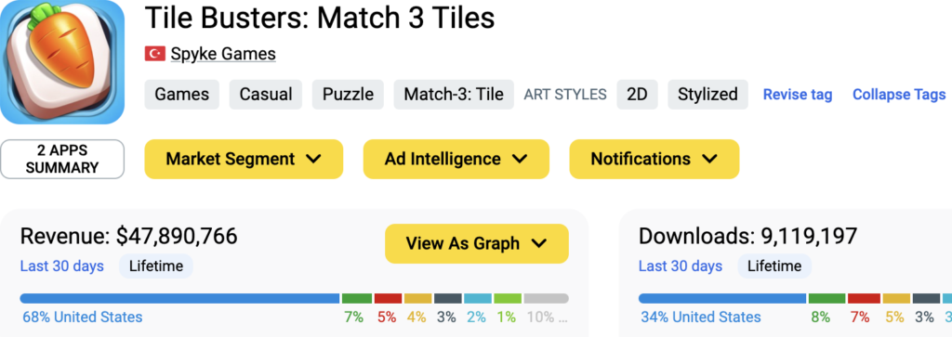
Task: Collapse Tags via the Collapse Tags link
Action: pyautogui.click(x=899, y=95)
